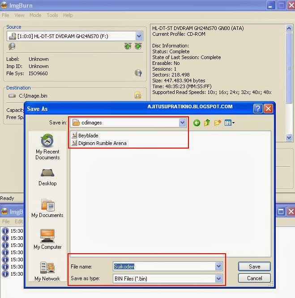The image size is (295, 298).
Task: Click the ISO9660 file system value
Action: [38, 73]
